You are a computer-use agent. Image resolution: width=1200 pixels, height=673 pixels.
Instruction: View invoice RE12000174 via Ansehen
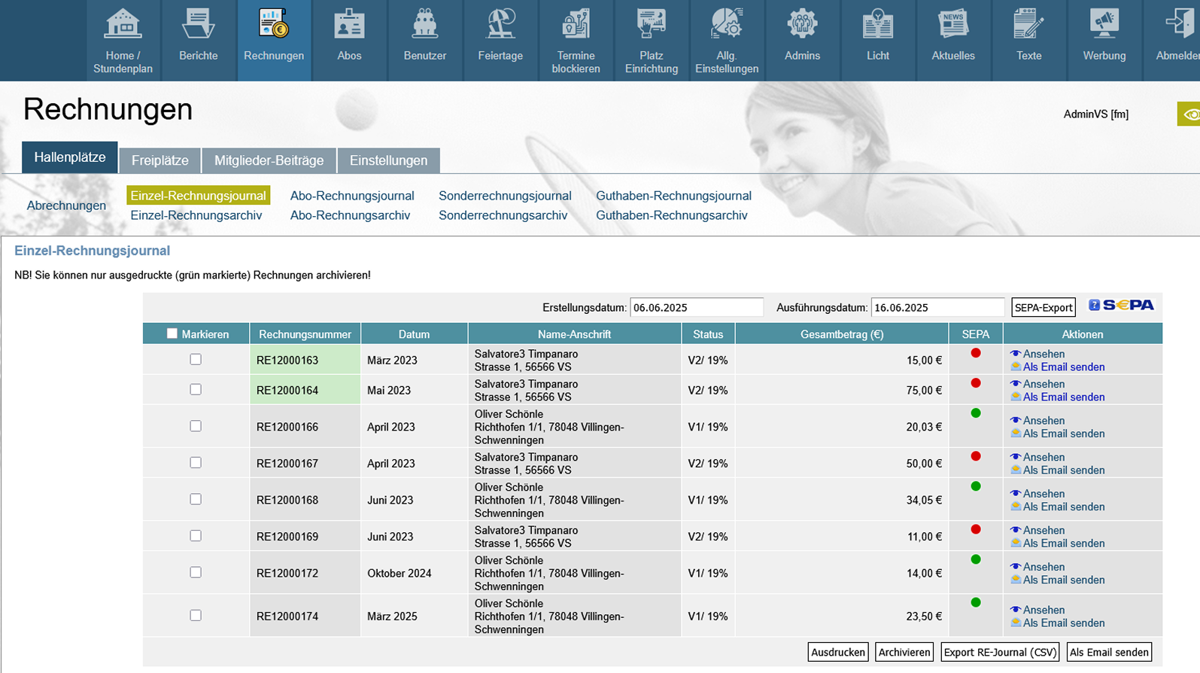pos(1043,610)
